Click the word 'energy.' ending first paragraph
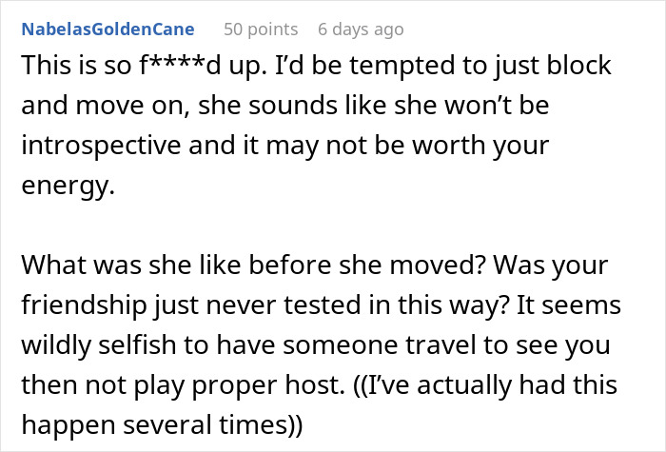Screen dimensions: 666x452 pyautogui.click(x=68, y=187)
